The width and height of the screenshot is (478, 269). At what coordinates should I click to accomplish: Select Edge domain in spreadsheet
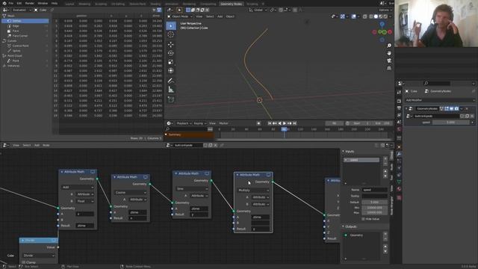pyautogui.click(x=25, y=26)
